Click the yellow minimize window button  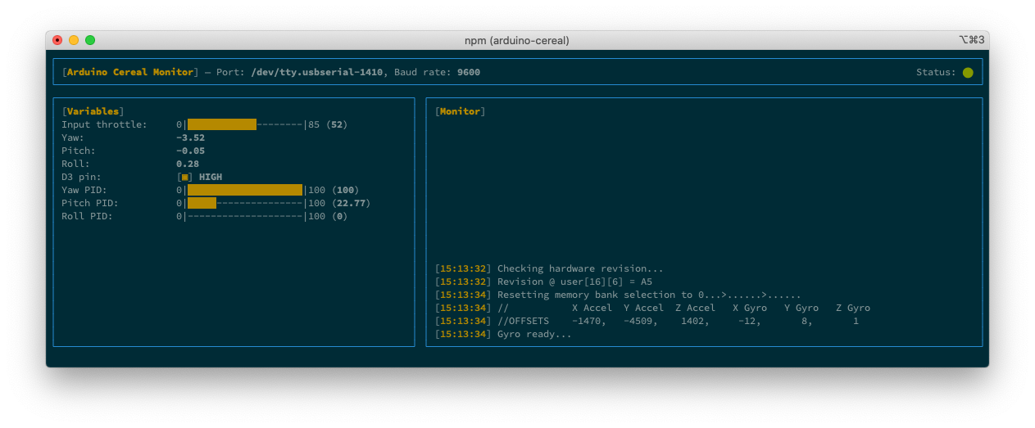coord(74,40)
